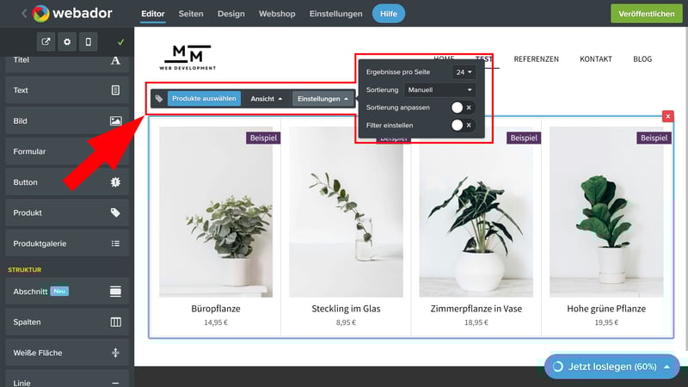Switch to the Editor tab

tap(153, 14)
